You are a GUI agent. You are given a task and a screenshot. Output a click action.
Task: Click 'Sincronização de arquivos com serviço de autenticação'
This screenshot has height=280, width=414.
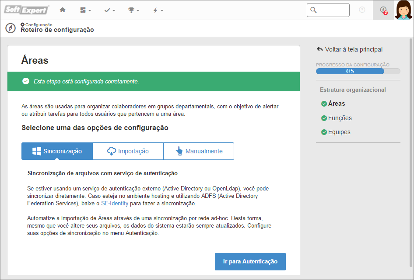(x=102, y=173)
